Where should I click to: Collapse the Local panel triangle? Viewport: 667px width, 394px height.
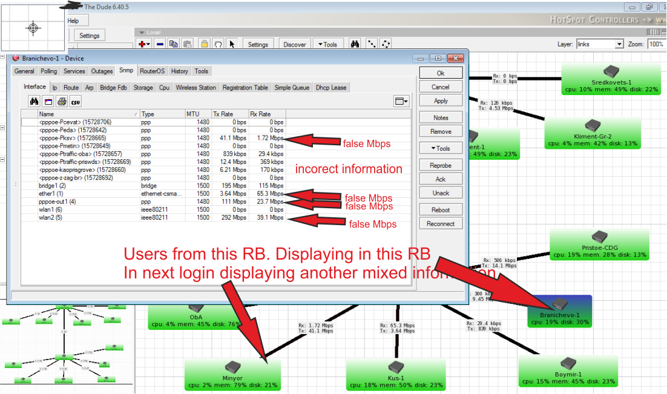coord(142,32)
